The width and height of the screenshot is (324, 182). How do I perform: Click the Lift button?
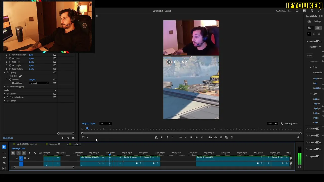210,137
